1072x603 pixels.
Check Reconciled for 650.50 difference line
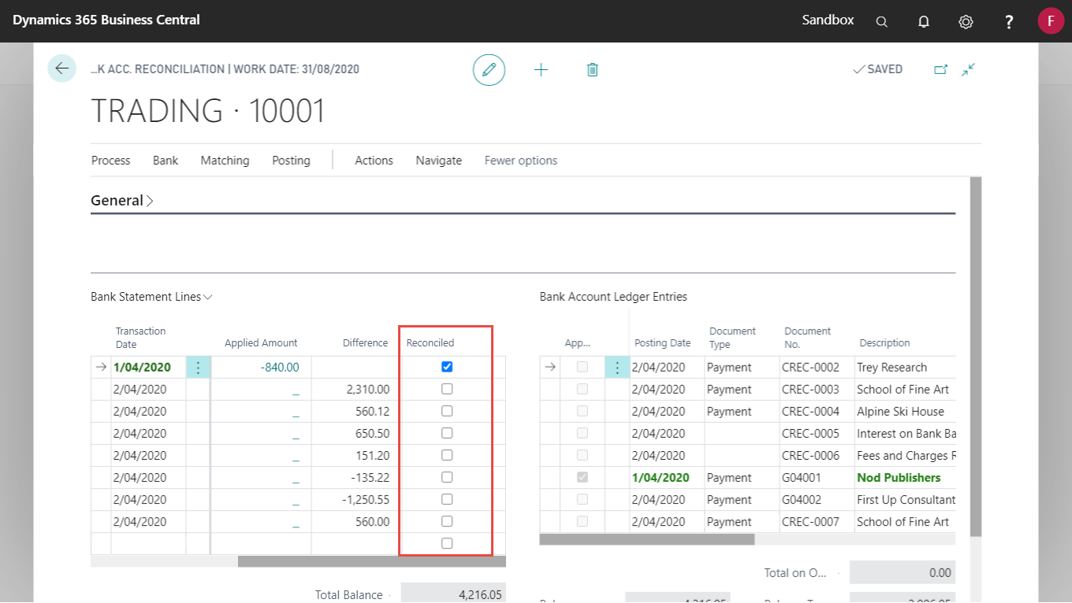tap(447, 433)
